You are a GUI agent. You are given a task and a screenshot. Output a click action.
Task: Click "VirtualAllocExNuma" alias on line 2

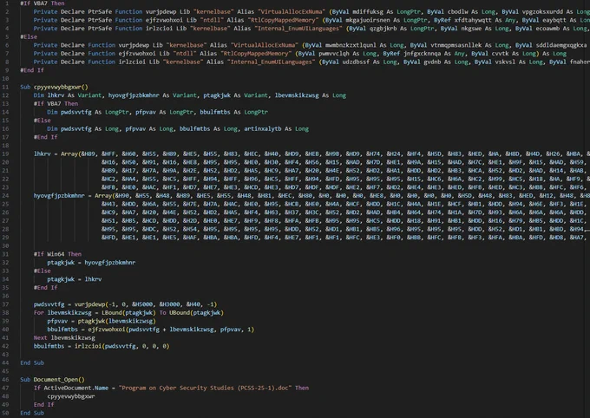(x=292, y=11)
